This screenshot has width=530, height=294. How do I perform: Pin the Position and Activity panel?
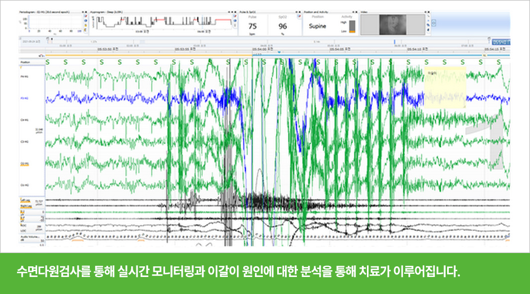click(354, 12)
